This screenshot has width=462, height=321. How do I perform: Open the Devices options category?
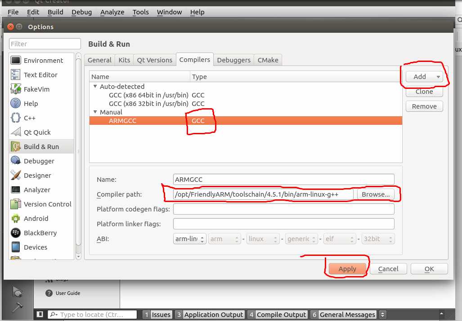[x=41, y=247]
